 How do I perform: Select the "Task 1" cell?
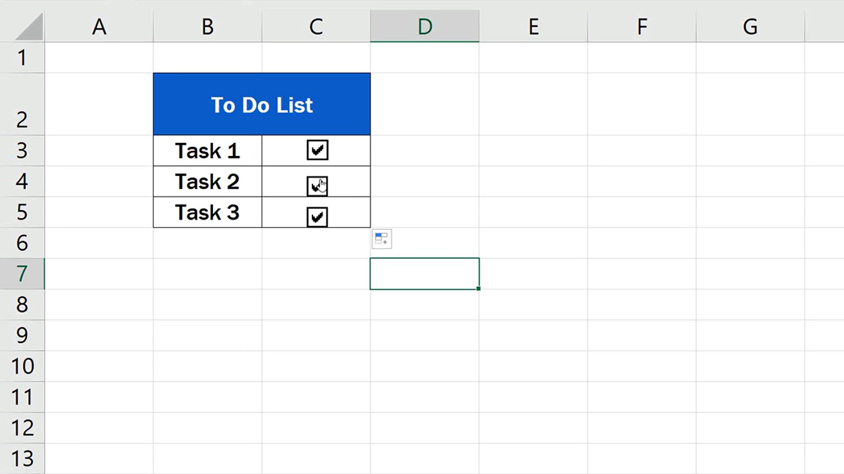[x=207, y=151]
